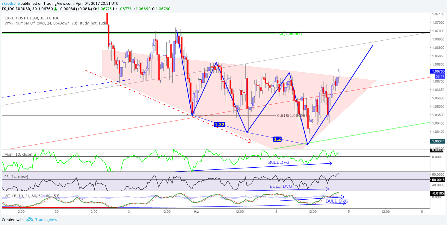Click the Apr label on time axis
Viewport: 447px width, 225px height.
tap(197, 212)
